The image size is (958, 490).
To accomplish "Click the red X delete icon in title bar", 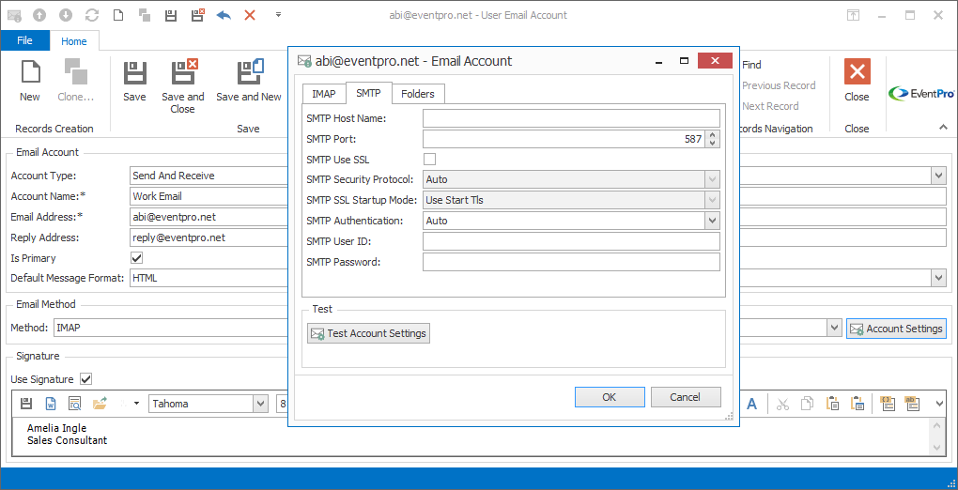I will (250, 15).
